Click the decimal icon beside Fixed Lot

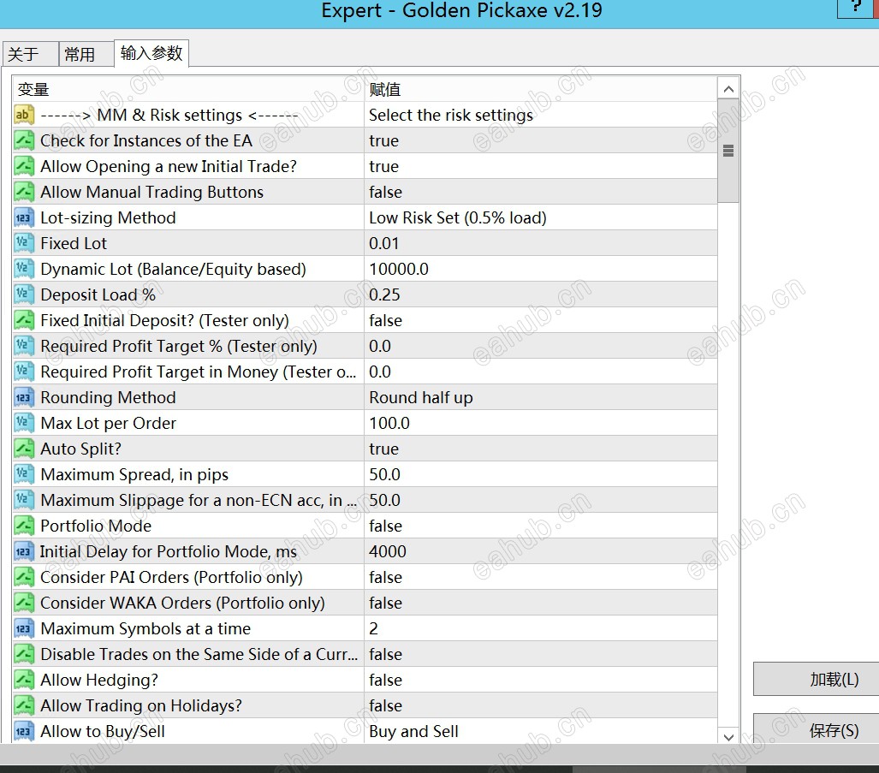coord(24,243)
